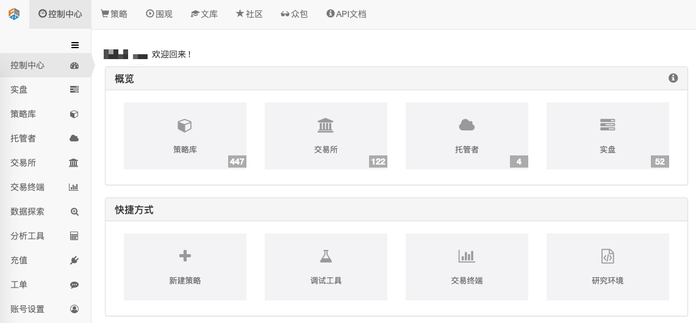This screenshot has width=696, height=323.
Task: Click the 52 badge on 实盘 card
Action: pos(659,161)
